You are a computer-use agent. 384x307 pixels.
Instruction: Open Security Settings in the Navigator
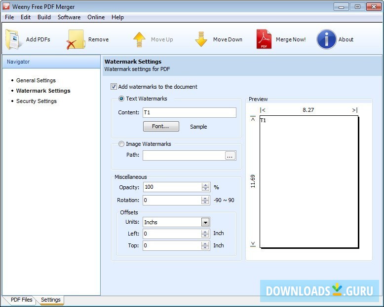(36, 101)
